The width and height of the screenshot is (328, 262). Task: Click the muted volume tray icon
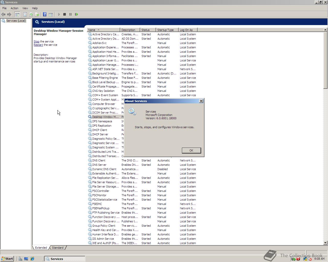point(310,259)
